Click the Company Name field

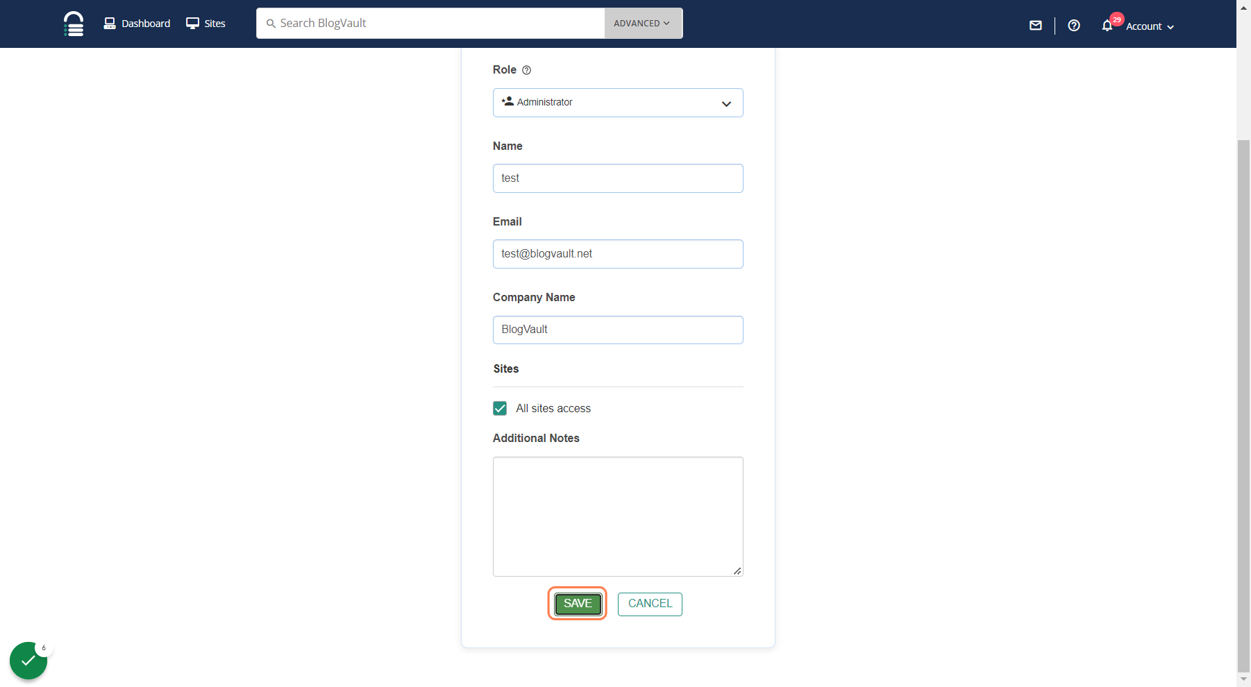point(618,330)
